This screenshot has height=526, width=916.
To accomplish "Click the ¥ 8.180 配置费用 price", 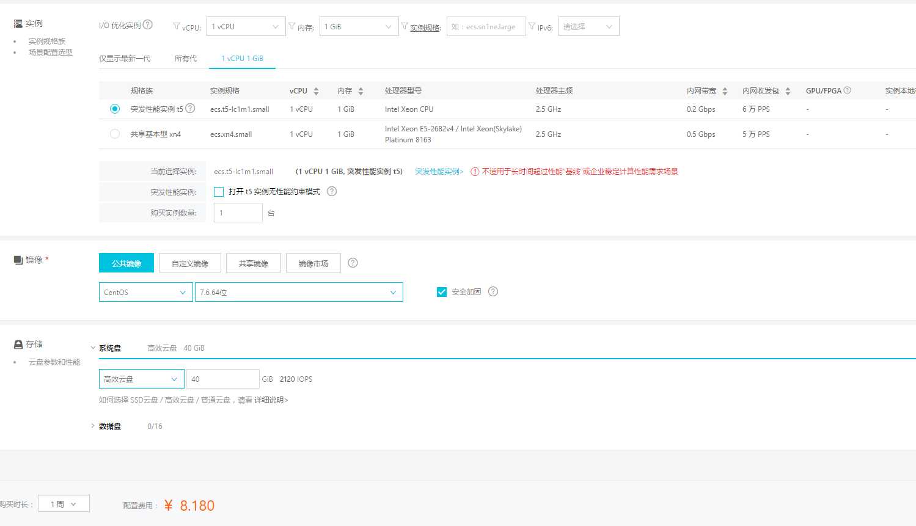I will [189, 506].
